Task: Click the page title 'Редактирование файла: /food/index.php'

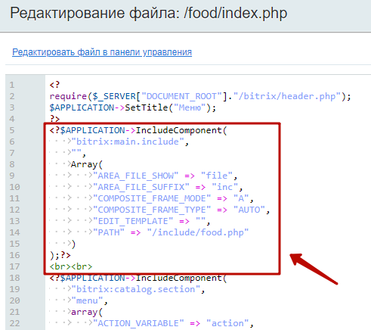Action: [x=149, y=13]
